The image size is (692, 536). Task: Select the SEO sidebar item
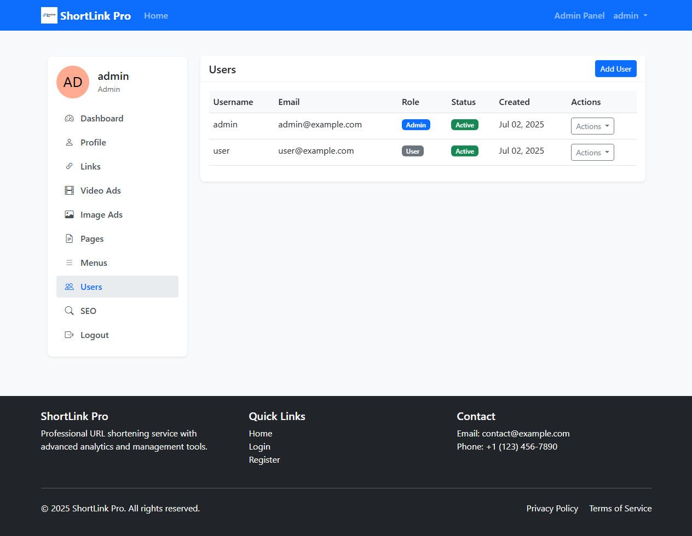[x=117, y=311]
